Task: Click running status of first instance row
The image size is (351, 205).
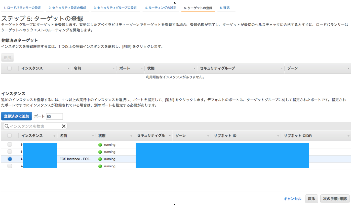Action: coord(109,145)
